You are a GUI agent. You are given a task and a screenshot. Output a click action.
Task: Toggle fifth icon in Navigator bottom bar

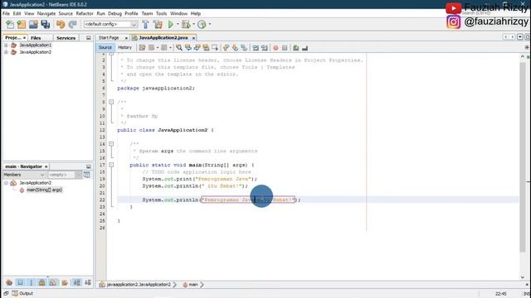(x=53, y=282)
